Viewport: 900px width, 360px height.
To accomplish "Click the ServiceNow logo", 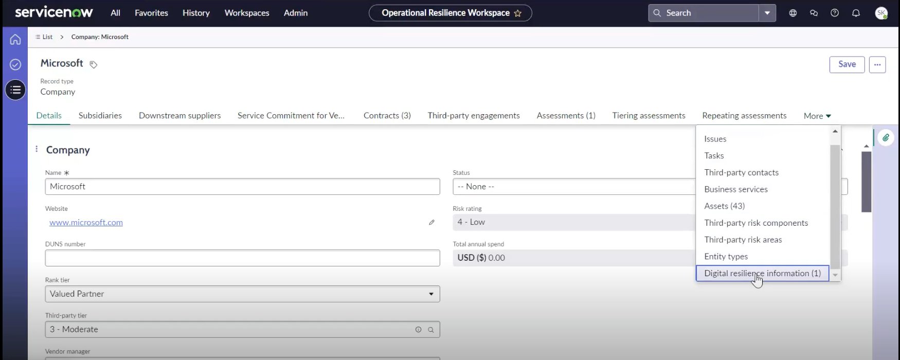I will (54, 13).
